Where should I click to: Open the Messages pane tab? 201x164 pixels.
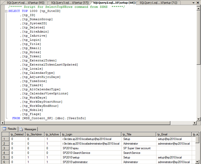click(30, 129)
